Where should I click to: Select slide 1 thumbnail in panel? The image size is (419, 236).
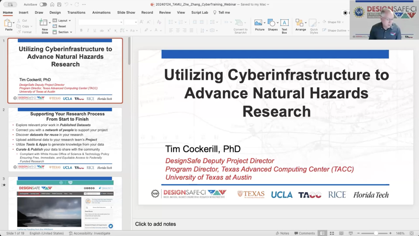(x=65, y=71)
